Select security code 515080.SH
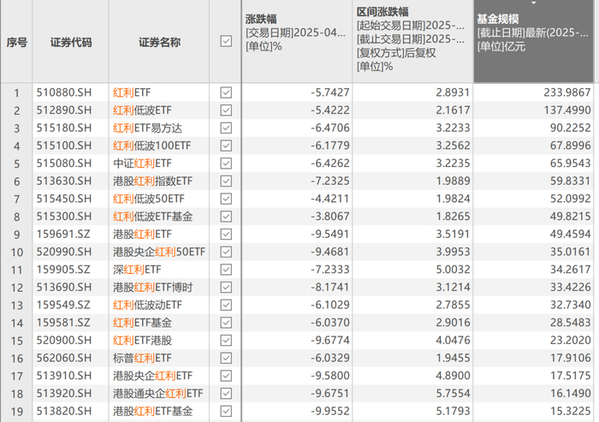The image size is (599, 422). (x=64, y=163)
